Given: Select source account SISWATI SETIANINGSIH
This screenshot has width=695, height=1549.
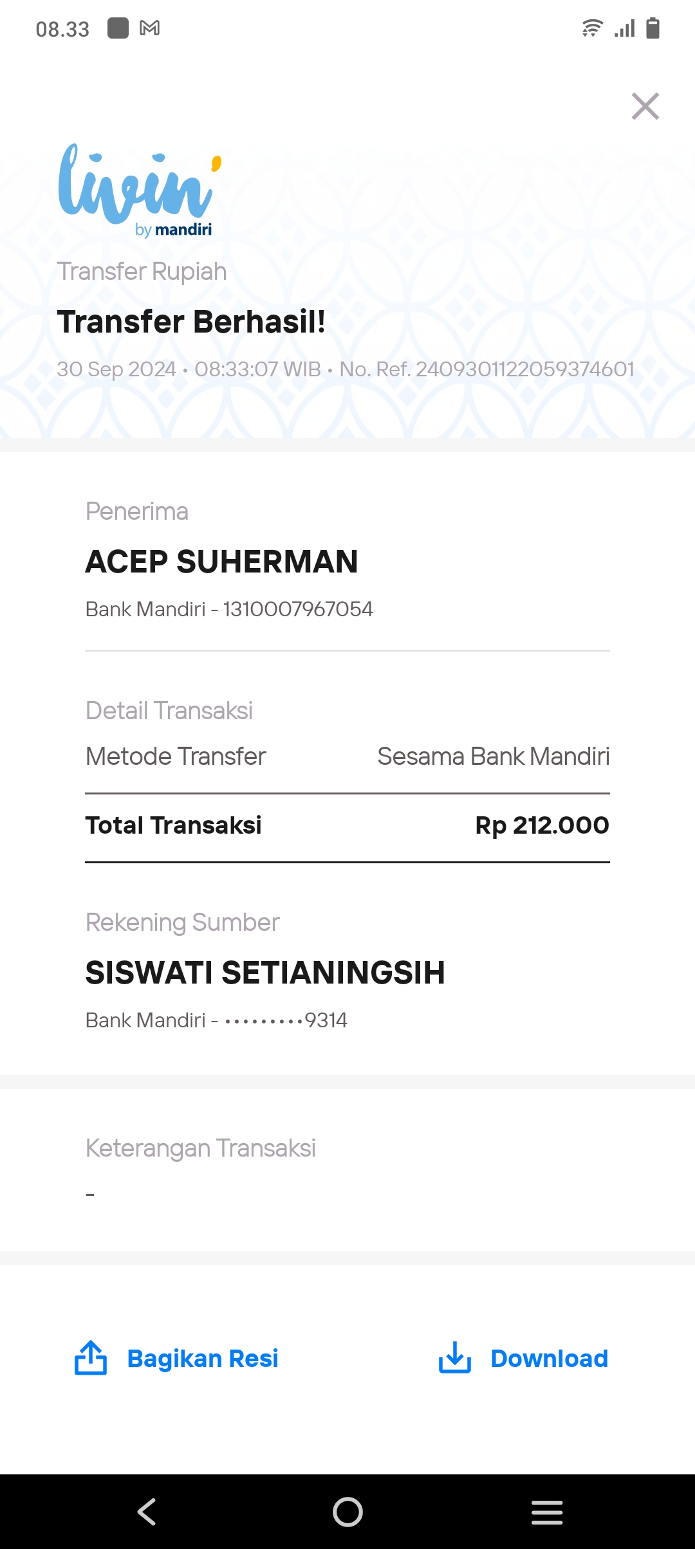Looking at the screenshot, I should point(265,973).
